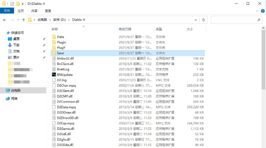Unpin 下载 using its pin icon

(x=44, y=45)
